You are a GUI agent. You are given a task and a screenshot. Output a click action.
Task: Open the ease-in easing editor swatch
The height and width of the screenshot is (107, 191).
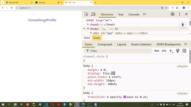tap(125, 97)
